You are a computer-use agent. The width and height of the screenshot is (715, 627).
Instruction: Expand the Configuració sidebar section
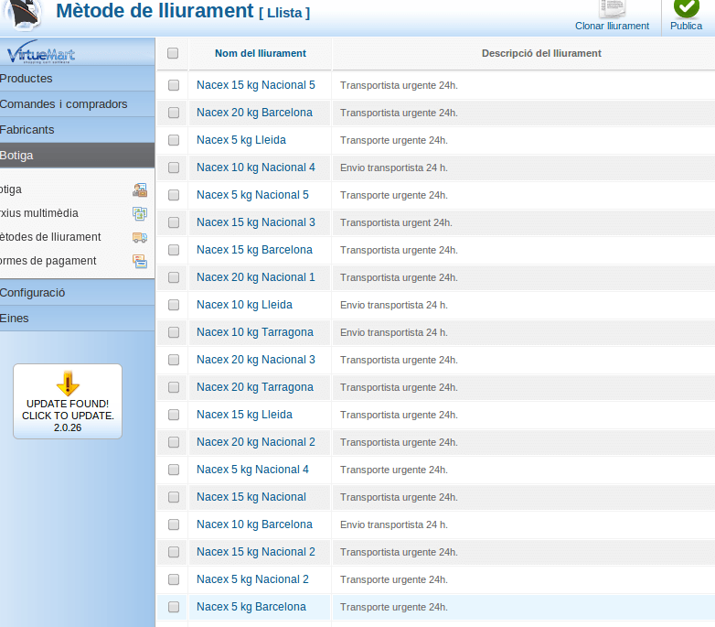click(77, 293)
